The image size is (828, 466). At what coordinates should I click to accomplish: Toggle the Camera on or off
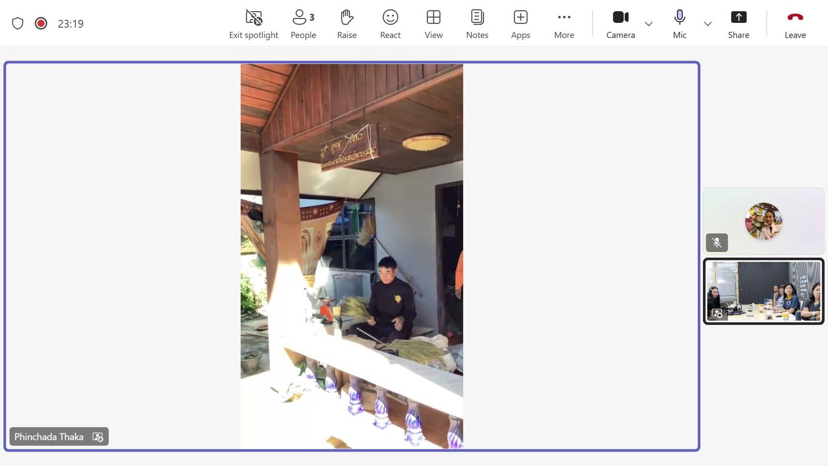pyautogui.click(x=620, y=24)
